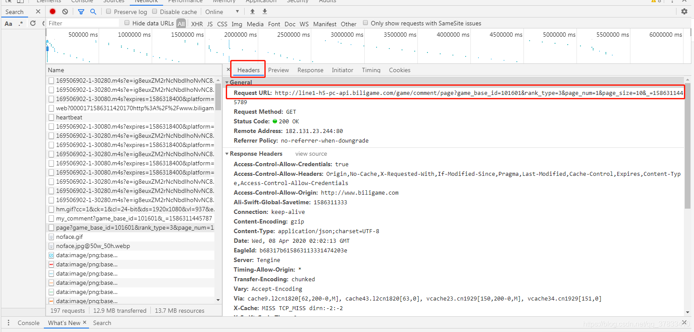
Task: Select page?game_base_id=101601&rank_type=3 request row
Action: tap(131, 227)
